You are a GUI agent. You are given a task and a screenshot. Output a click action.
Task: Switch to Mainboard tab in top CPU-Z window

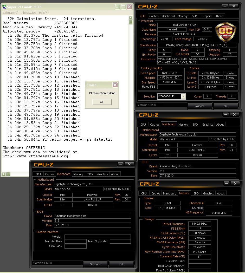pos(168,16)
